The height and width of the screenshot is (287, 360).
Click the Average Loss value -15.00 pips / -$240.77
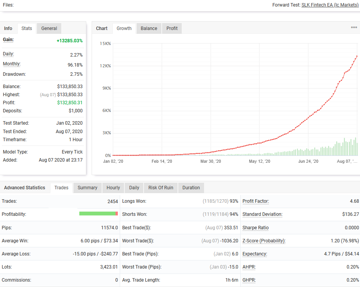click(95, 254)
